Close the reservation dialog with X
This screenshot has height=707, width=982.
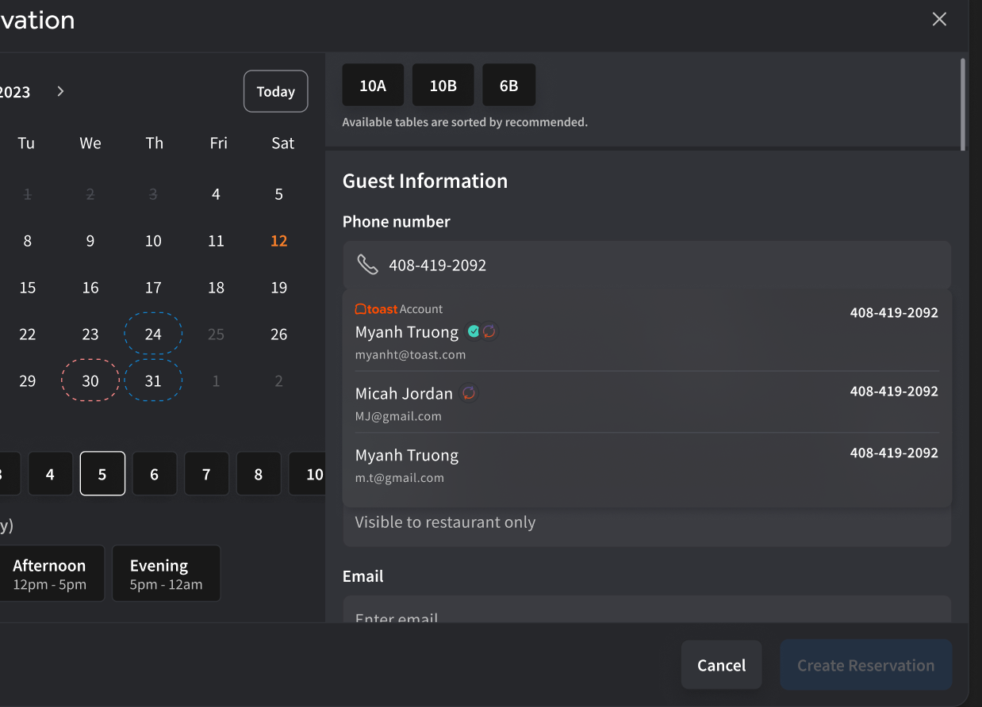(939, 20)
